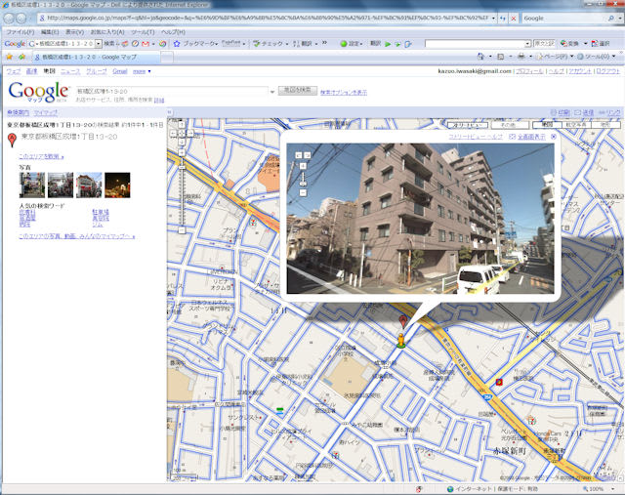Click the favorites star icon

pyautogui.click(x=9, y=57)
